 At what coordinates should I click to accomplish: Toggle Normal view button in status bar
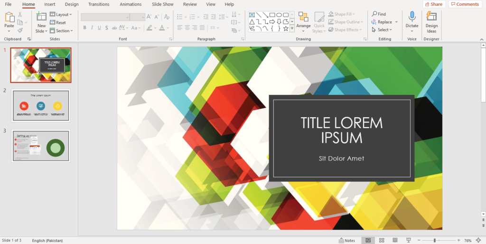point(367,240)
